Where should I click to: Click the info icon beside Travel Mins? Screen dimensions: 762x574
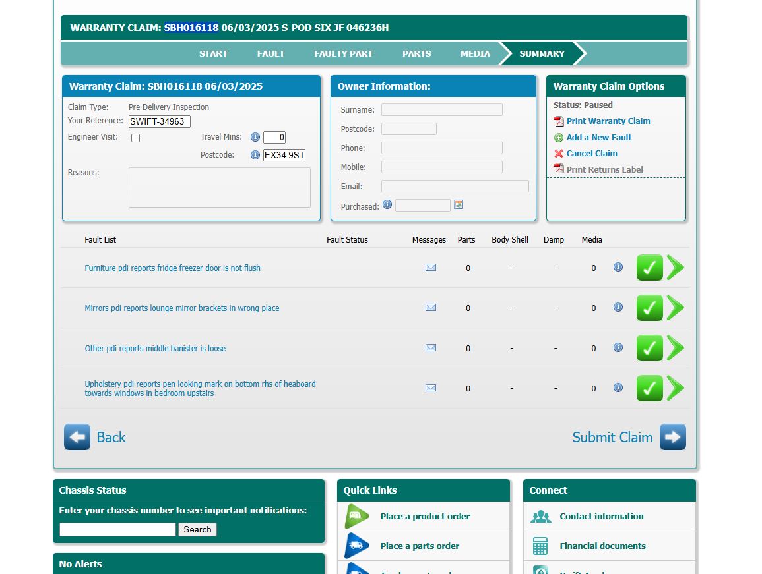[x=255, y=137]
